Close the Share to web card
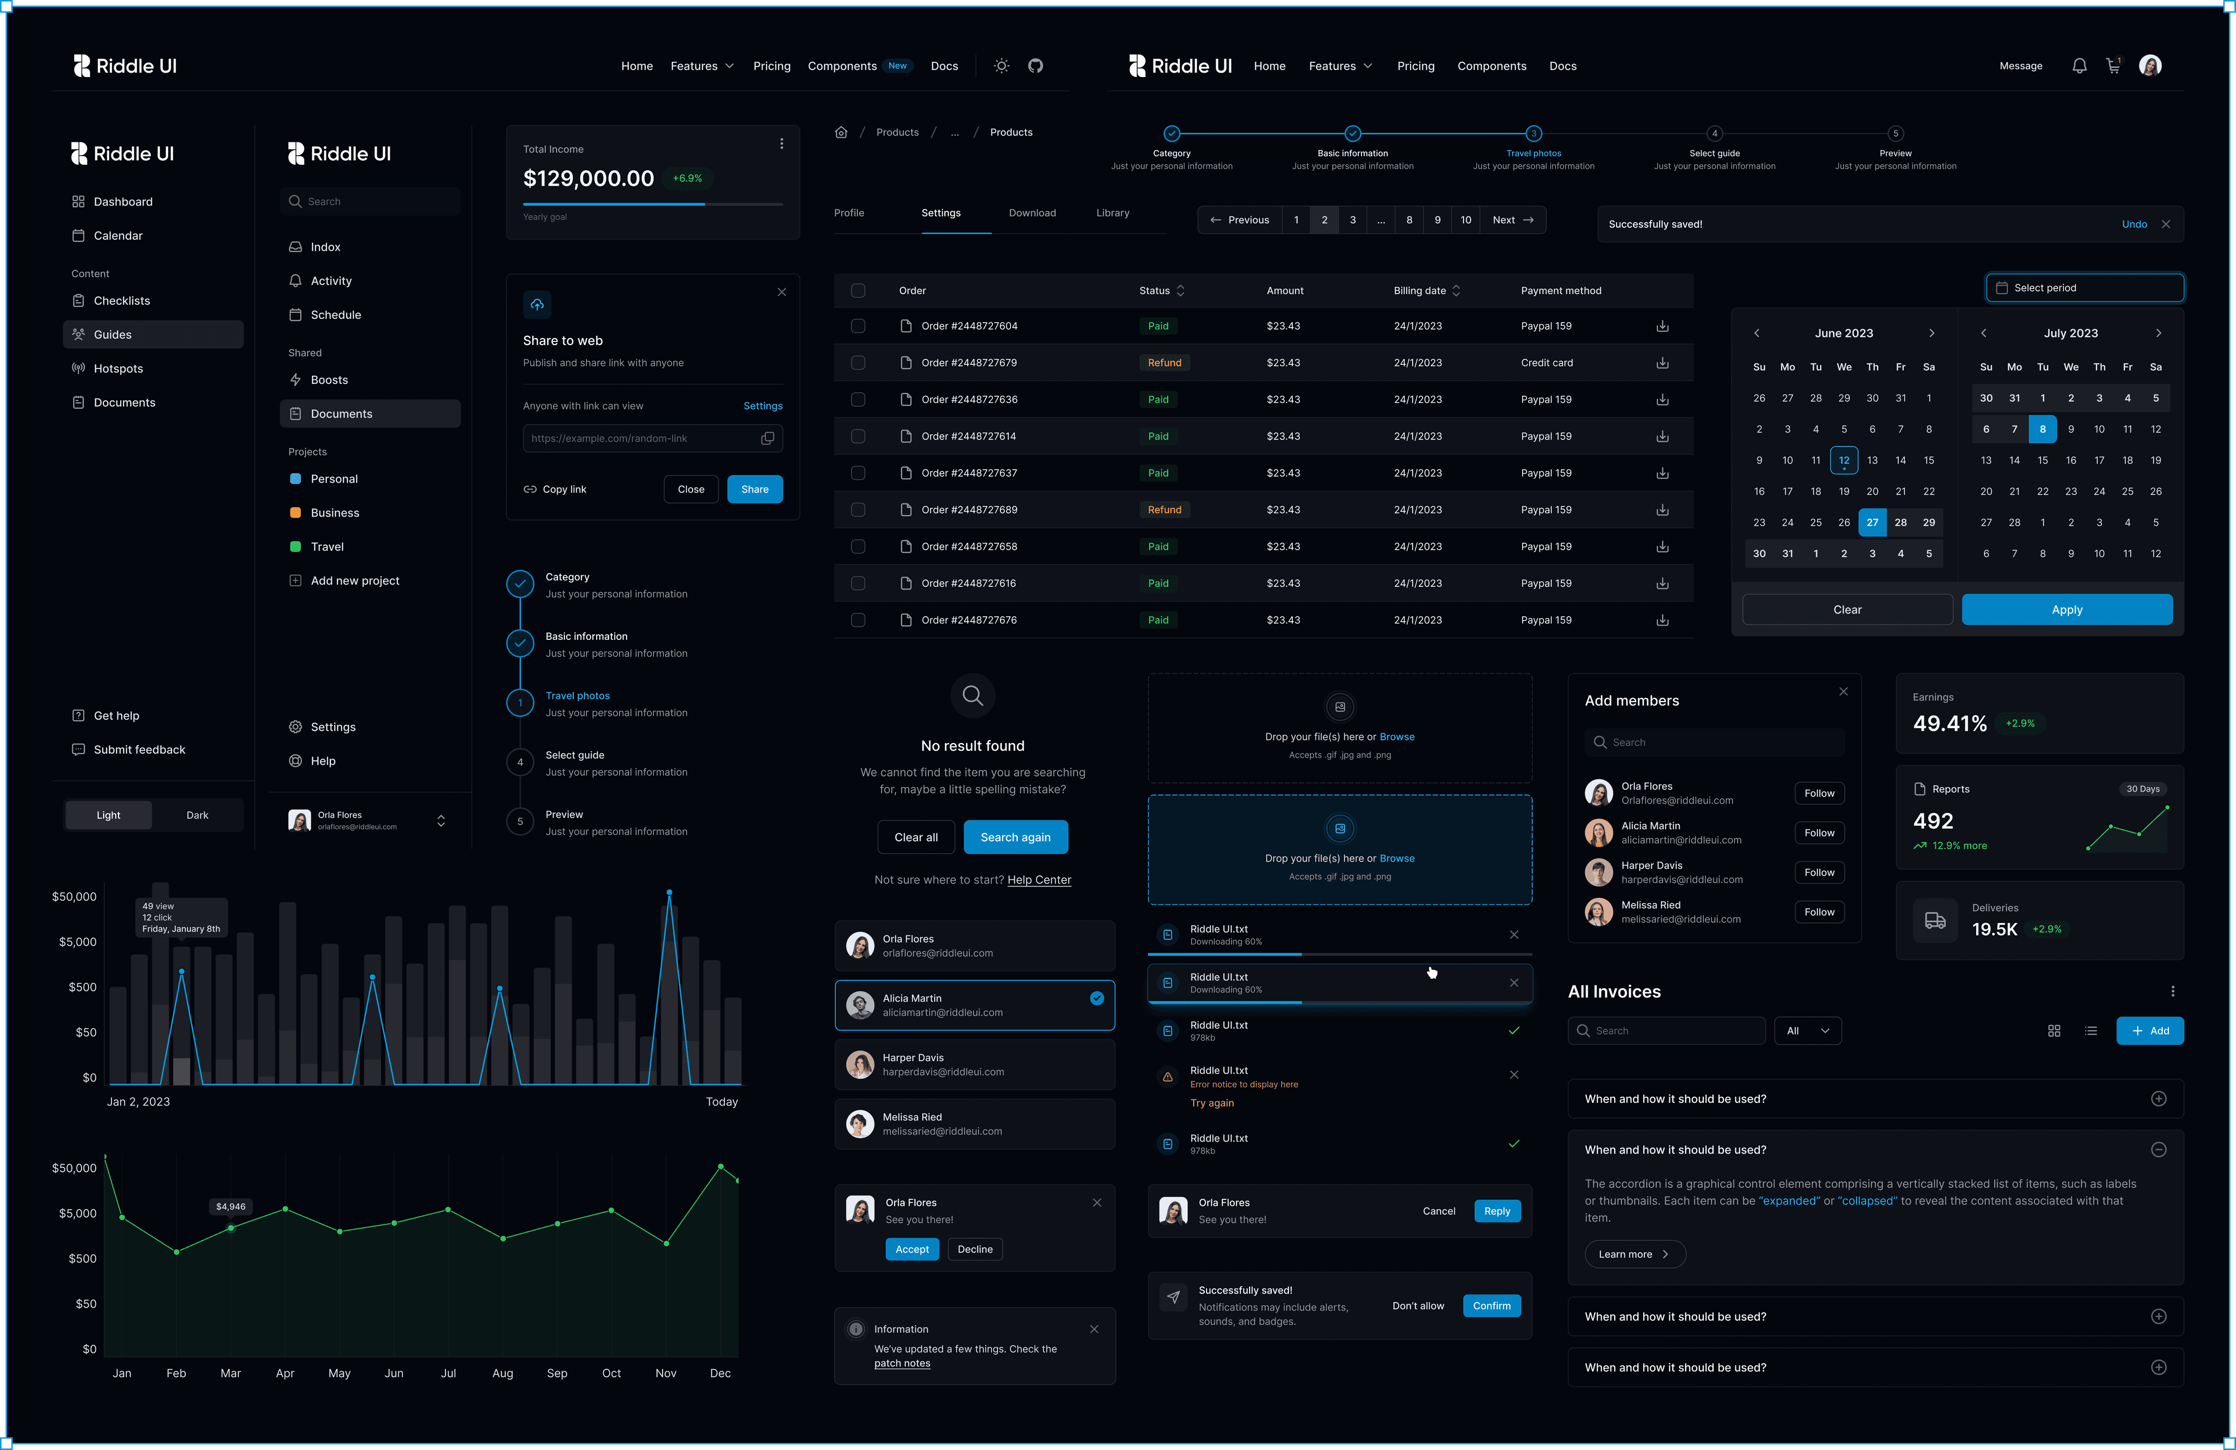The height and width of the screenshot is (1450, 2236). pos(782,292)
